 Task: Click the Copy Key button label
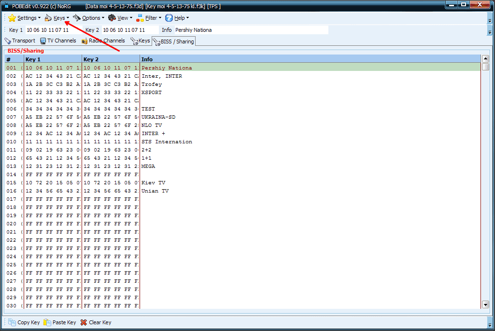click(x=28, y=322)
